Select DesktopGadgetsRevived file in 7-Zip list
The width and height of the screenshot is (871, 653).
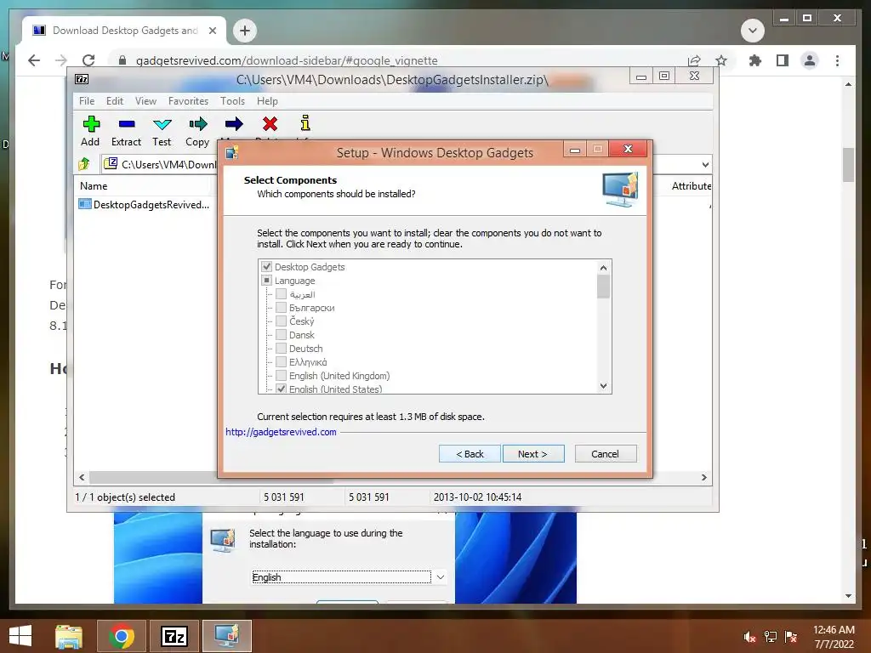145,204
